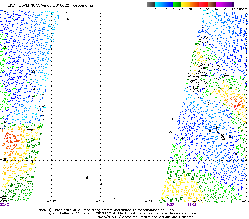Click the '-156' longitude label

(x=149, y=201)
